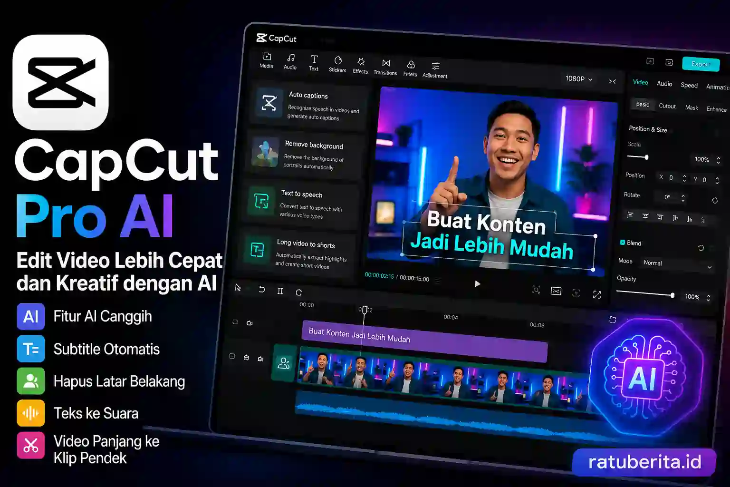Mute the video track audio icon
Viewport: 730px width, 487px height.
click(x=260, y=359)
